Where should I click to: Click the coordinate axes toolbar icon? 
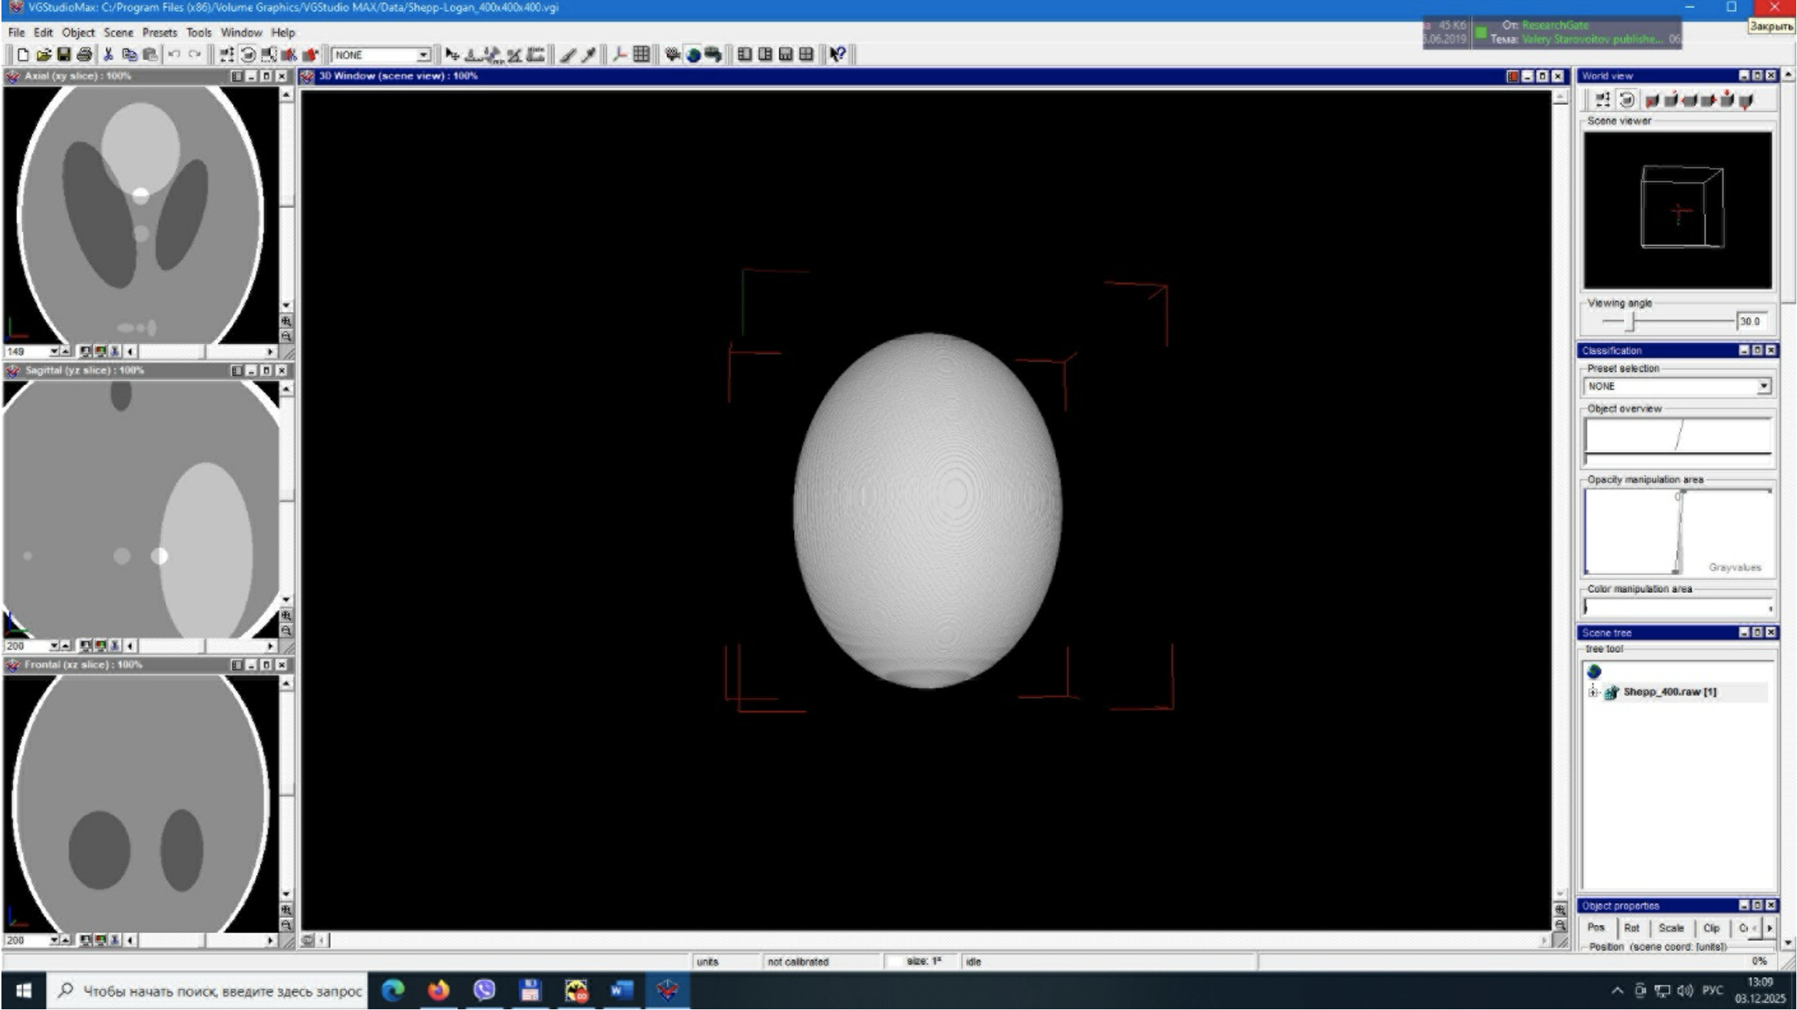pos(619,55)
